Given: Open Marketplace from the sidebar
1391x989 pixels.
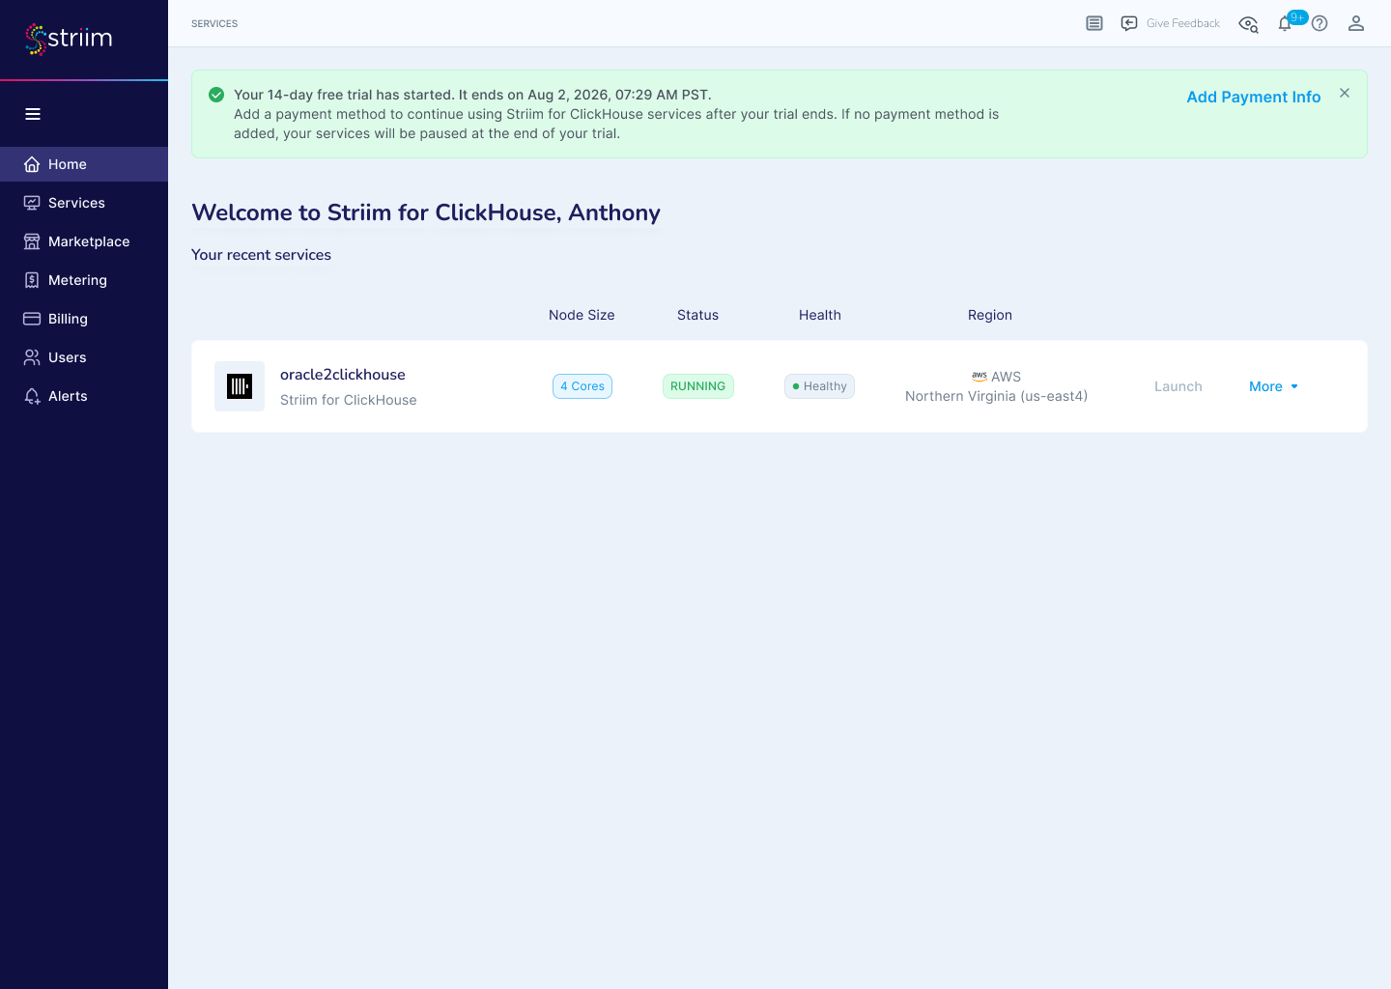Looking at the screenshot, I should [84, 241].
